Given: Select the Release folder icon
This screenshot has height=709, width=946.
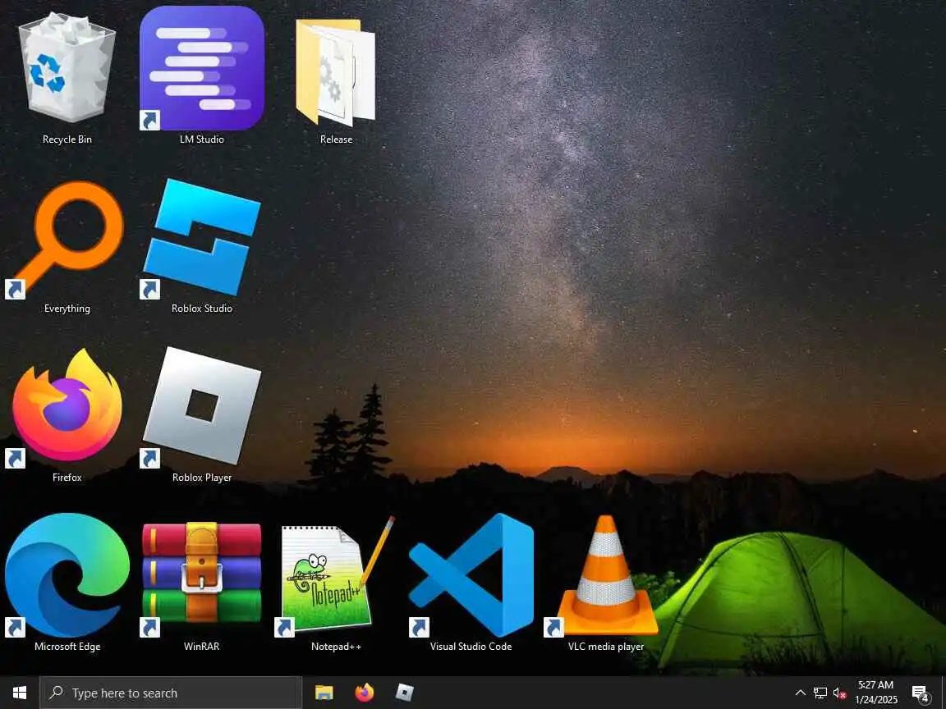Looking at the screenshot, I should click(x=335, y=71).
